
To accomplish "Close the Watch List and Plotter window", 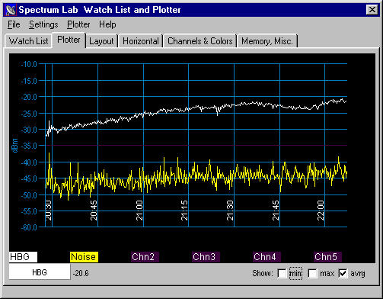I will click(x=372, y=10).
